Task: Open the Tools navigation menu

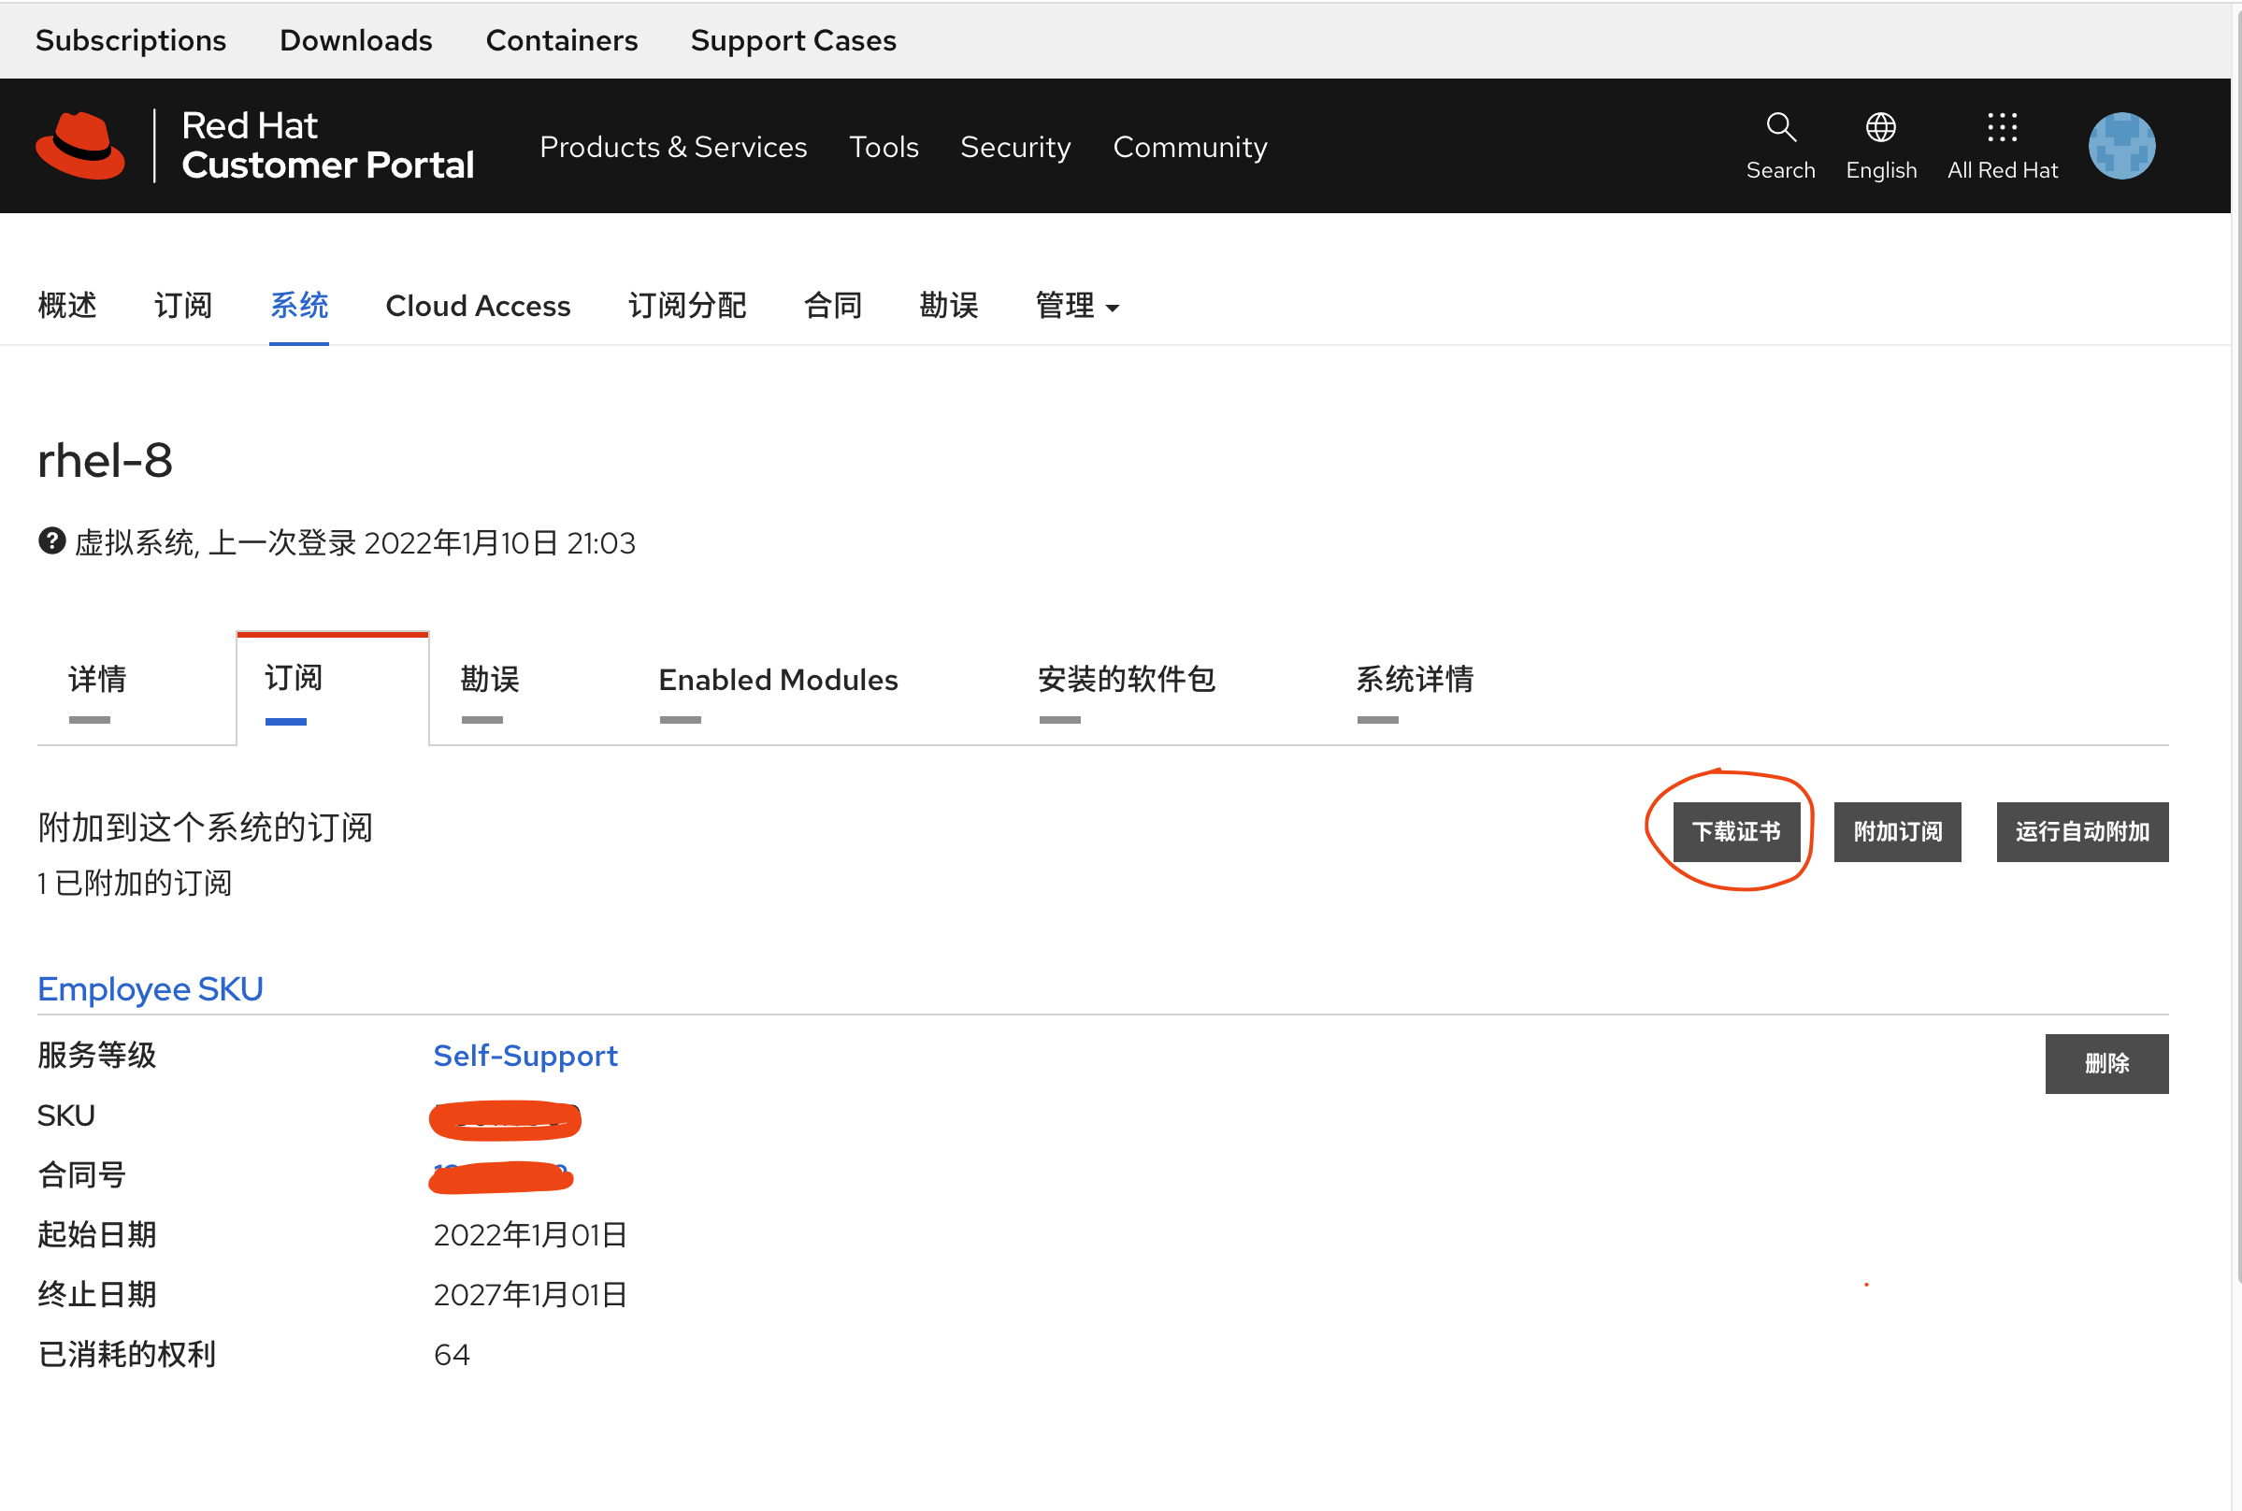Action: 883,147
